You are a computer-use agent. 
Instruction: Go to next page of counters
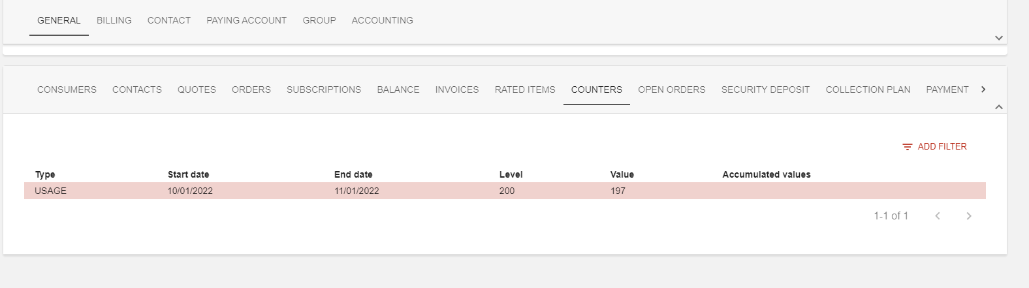click(968, 216)
